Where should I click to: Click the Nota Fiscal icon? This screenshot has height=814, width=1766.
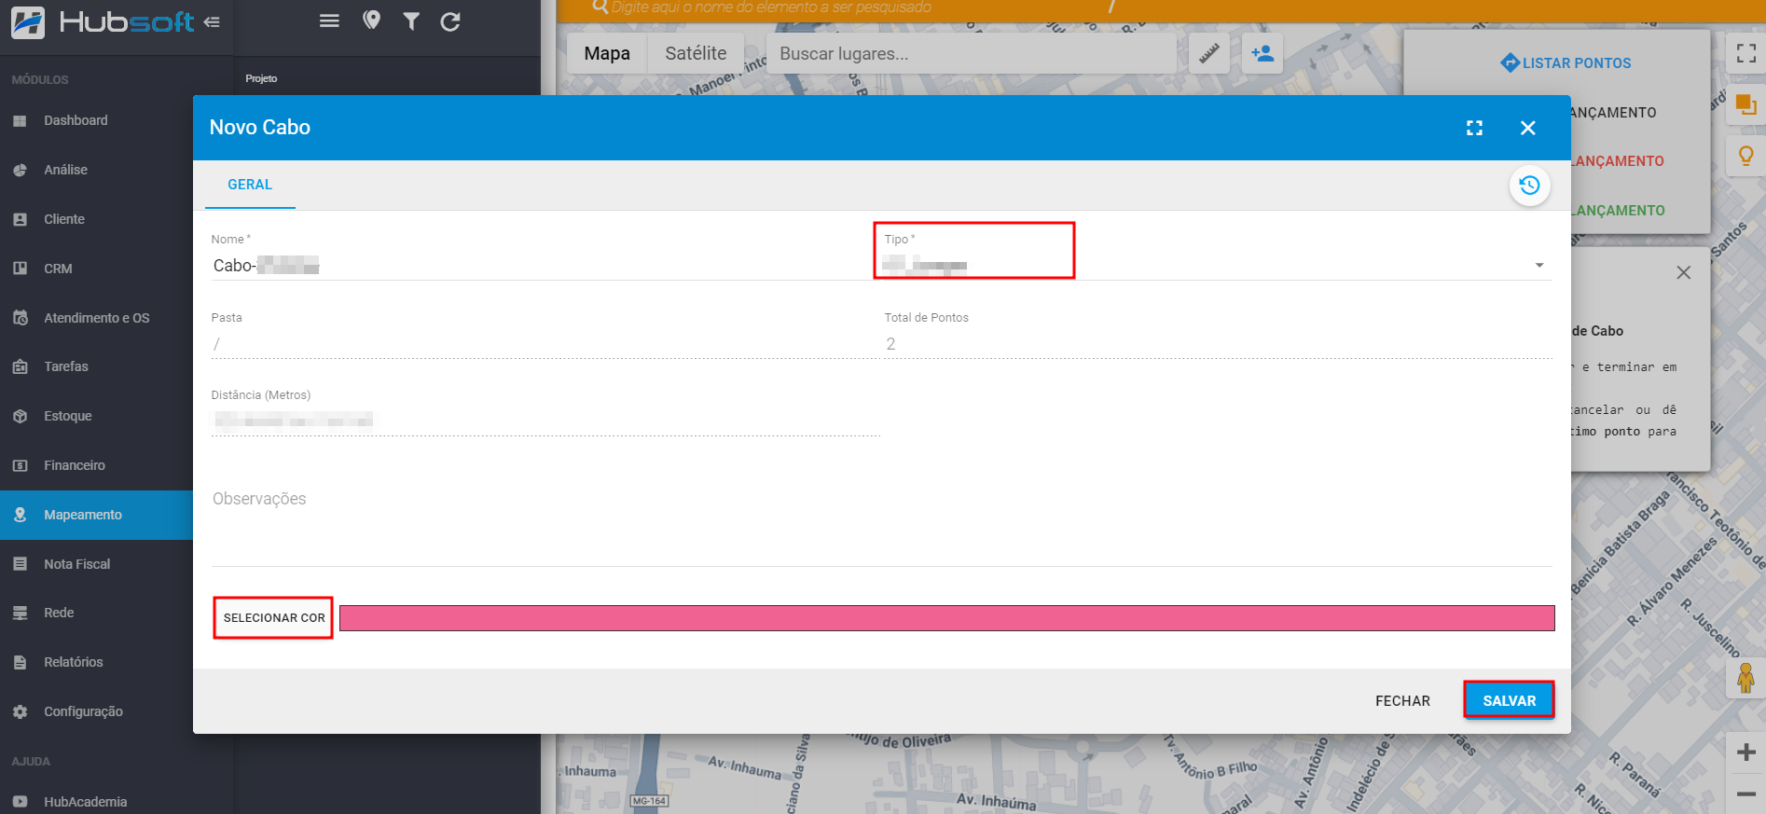click(x=20, y=564)
